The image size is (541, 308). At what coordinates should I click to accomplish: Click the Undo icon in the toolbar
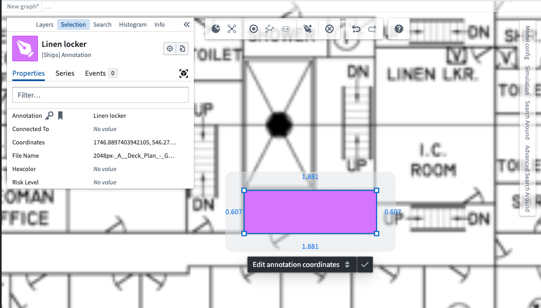[356, 29]
